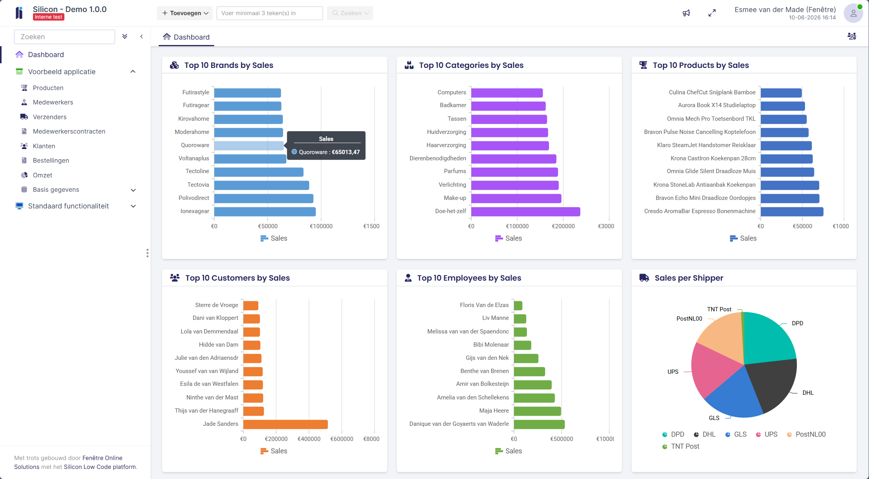Viewport: 869px width, 479px height.
Task: Click the Silicon logo icon
Action: click(19, 13)
